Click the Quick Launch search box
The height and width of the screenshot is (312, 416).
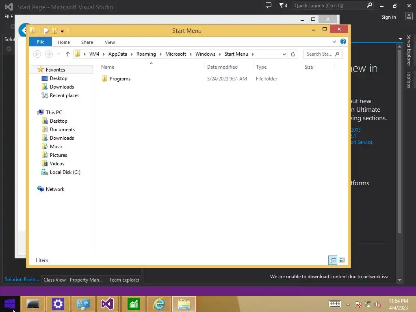pyautogui.click(x=333, y=6)
